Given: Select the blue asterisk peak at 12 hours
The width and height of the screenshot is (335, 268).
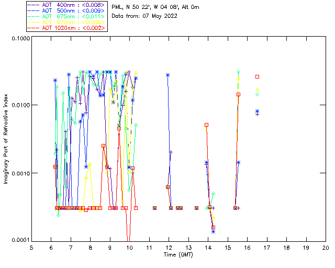Looking at the screenshot, I should coord(167,75).
